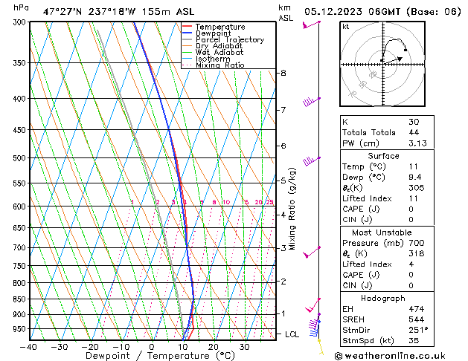The height and width of the screenshot is (361, 468).
Task: Click the 500 hPa pressure axis label
Action: click(19, 158)
